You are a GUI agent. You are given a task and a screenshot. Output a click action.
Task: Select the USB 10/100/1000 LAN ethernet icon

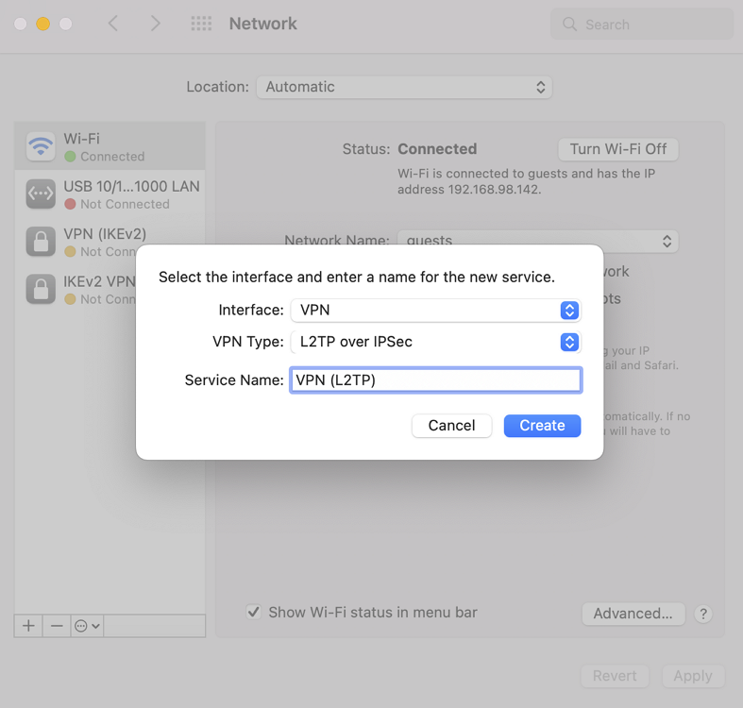pyautogui.click(x=41, y=194)
